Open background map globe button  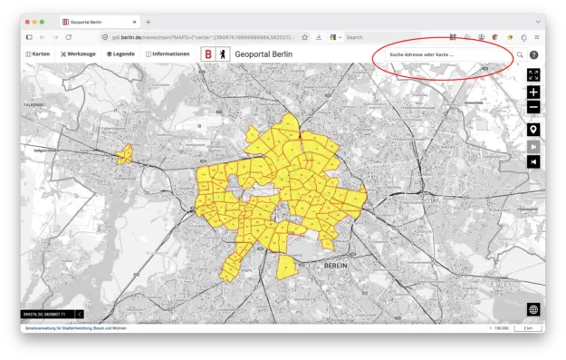point(533,309)
